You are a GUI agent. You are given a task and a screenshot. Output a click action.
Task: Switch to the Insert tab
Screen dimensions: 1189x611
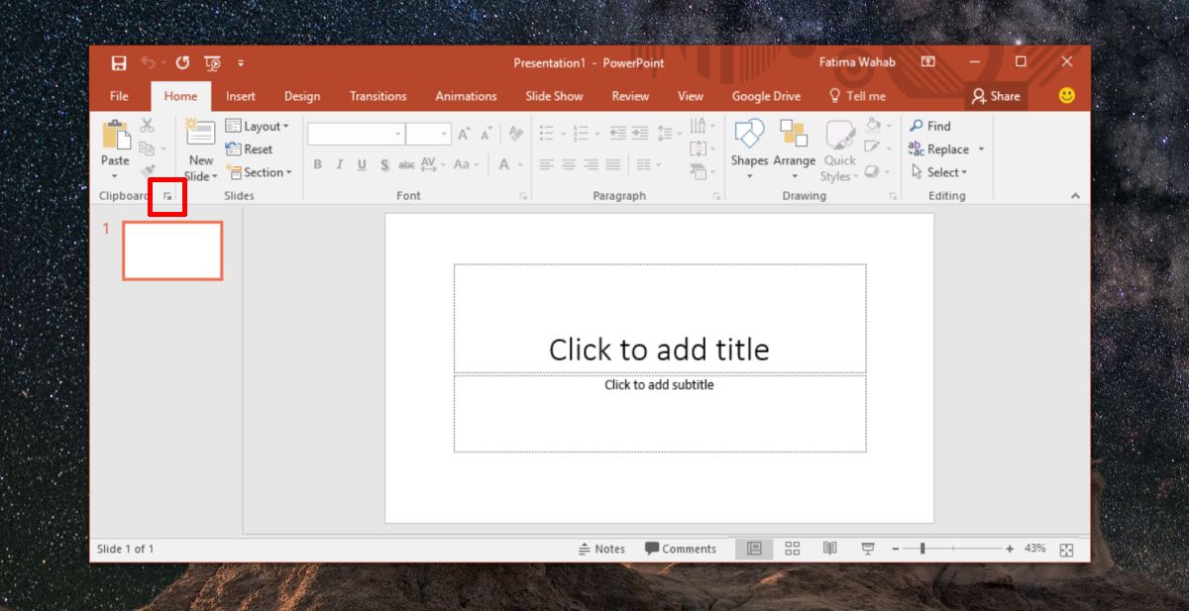[x=240, y=96]
